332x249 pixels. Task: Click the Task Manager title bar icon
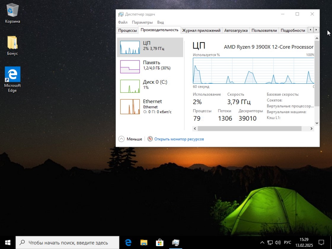121,14
